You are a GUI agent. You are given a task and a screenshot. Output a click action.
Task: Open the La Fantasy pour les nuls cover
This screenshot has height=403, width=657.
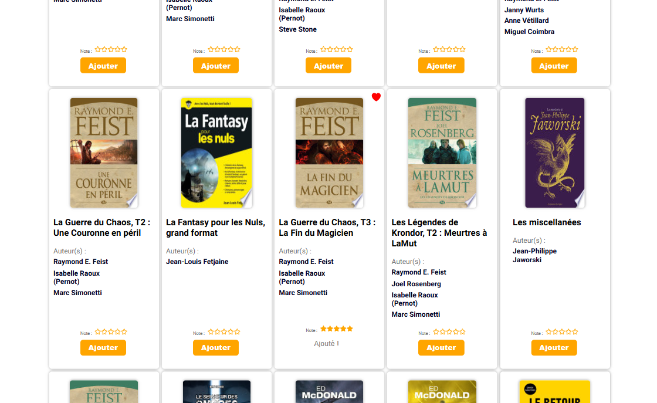pos(216,153)
